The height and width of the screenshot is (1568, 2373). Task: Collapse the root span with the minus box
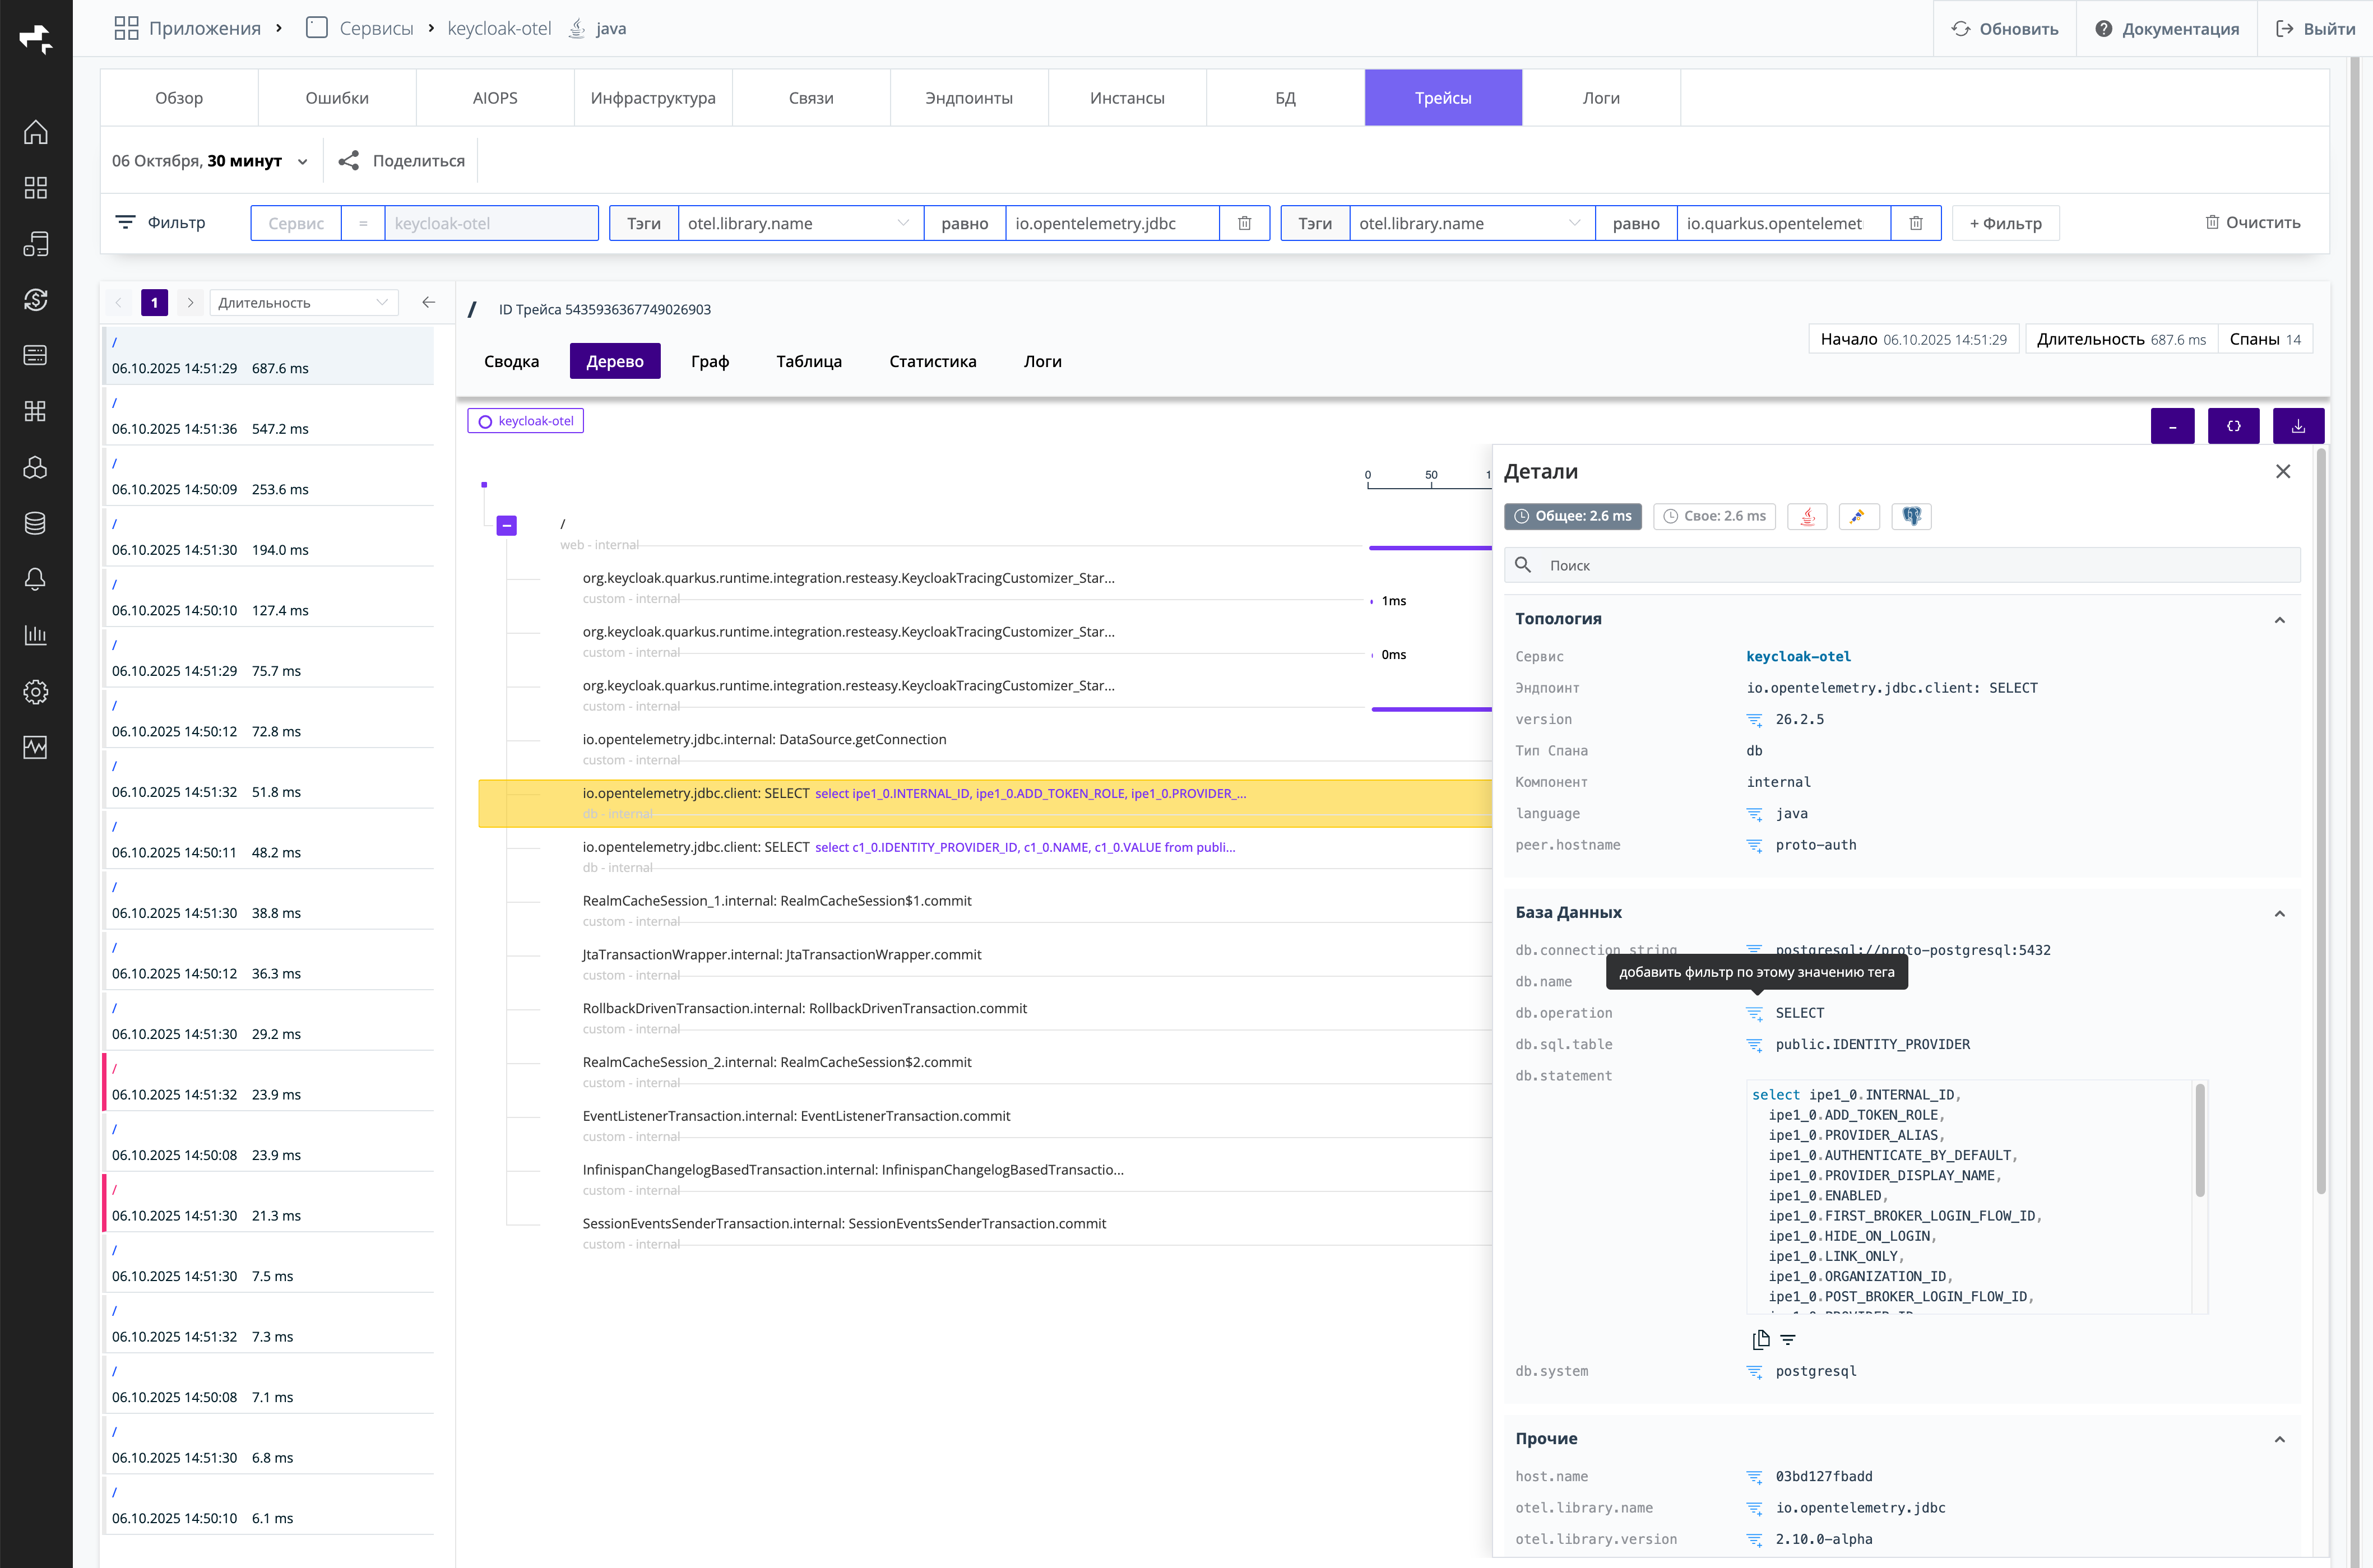click(x=507, y=525)
